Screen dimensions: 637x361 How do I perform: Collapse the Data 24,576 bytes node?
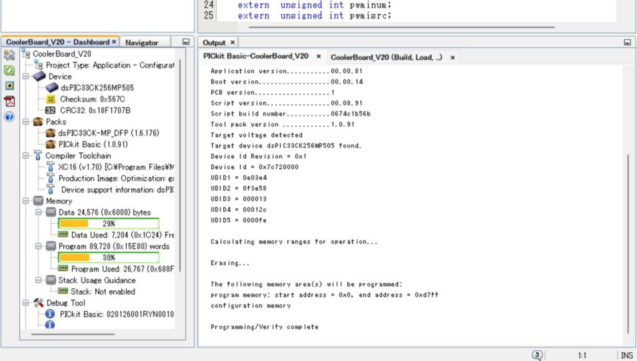click(x=38, y=212)
